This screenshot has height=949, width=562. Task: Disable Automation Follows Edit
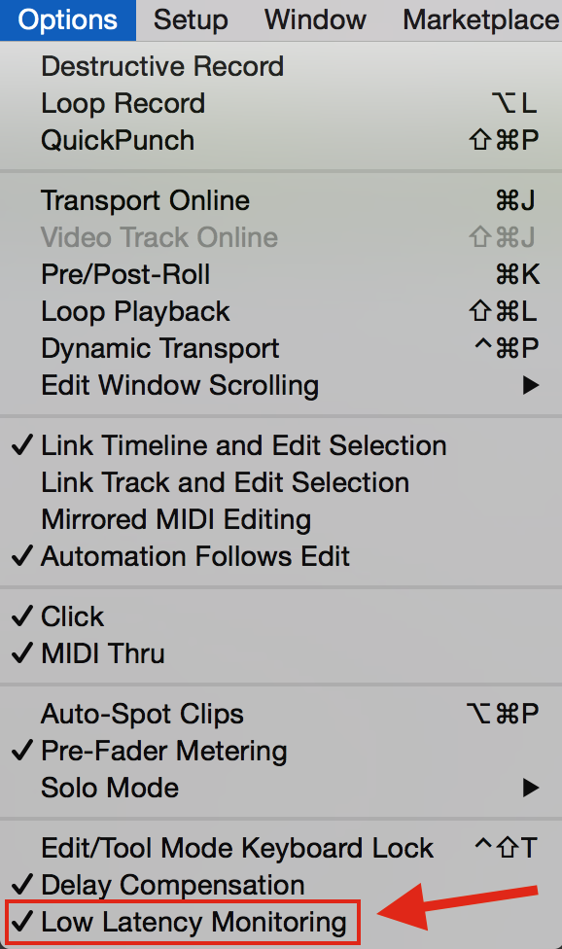click(195, 556)
